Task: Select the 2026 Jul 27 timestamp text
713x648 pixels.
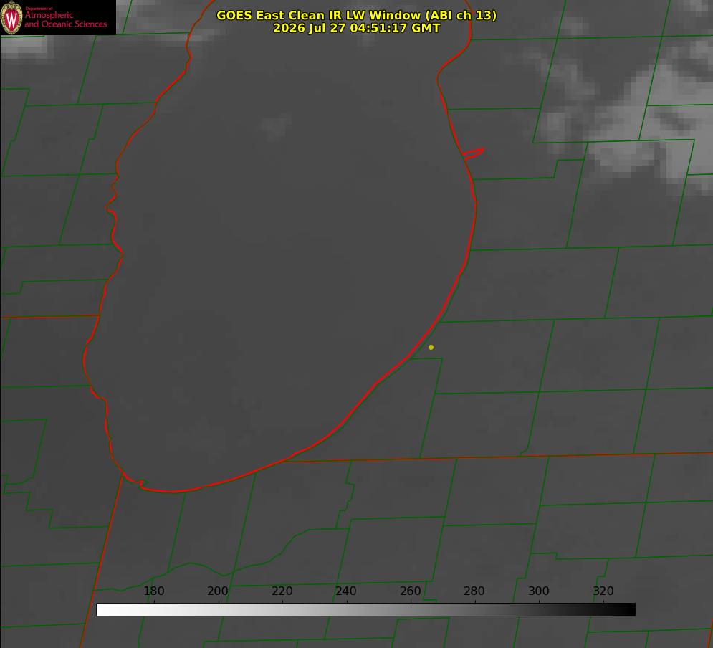Action: pyautogui.click(x=357, y=28)
